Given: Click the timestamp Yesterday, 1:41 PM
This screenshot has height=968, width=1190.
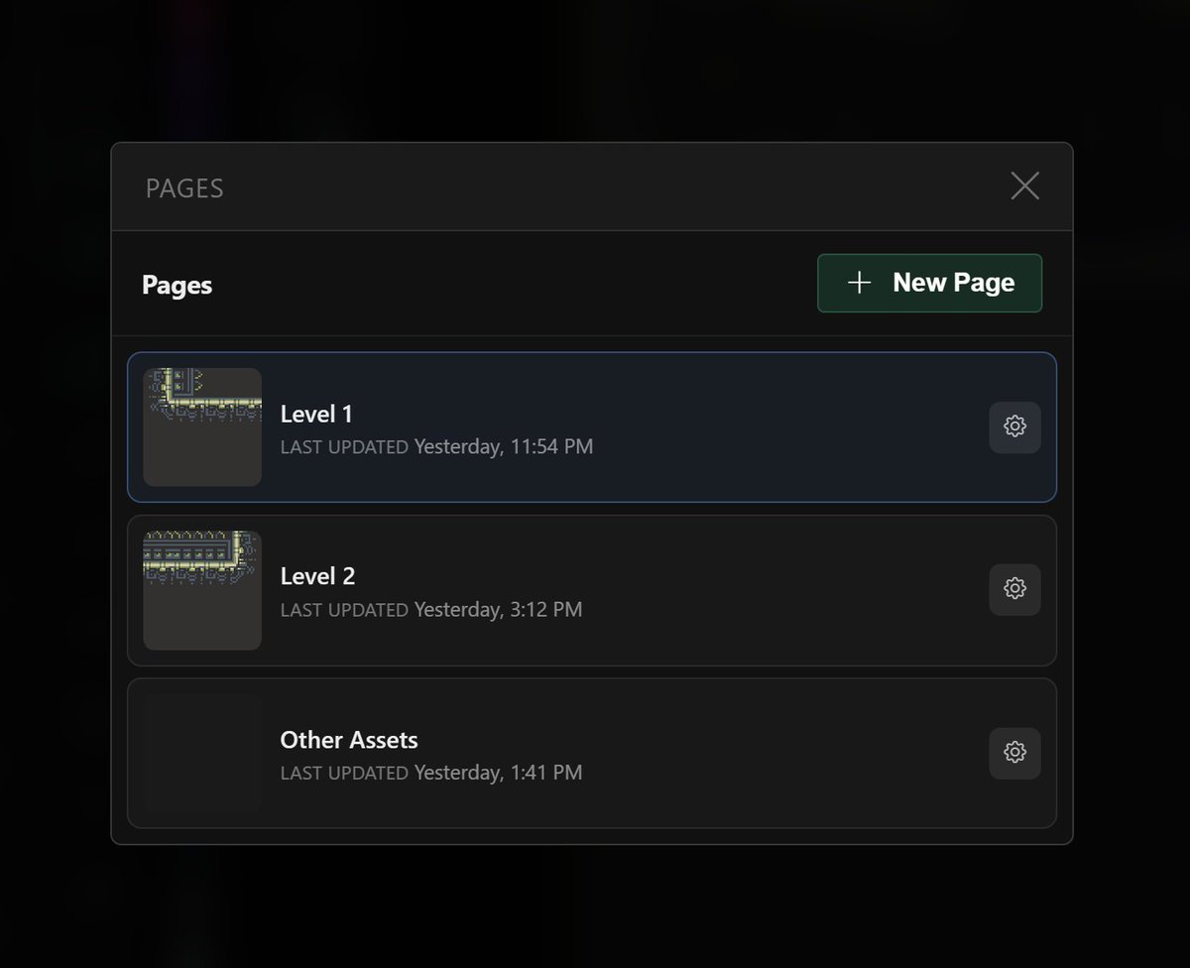Looking at the screenshot, I should point(498,772).
